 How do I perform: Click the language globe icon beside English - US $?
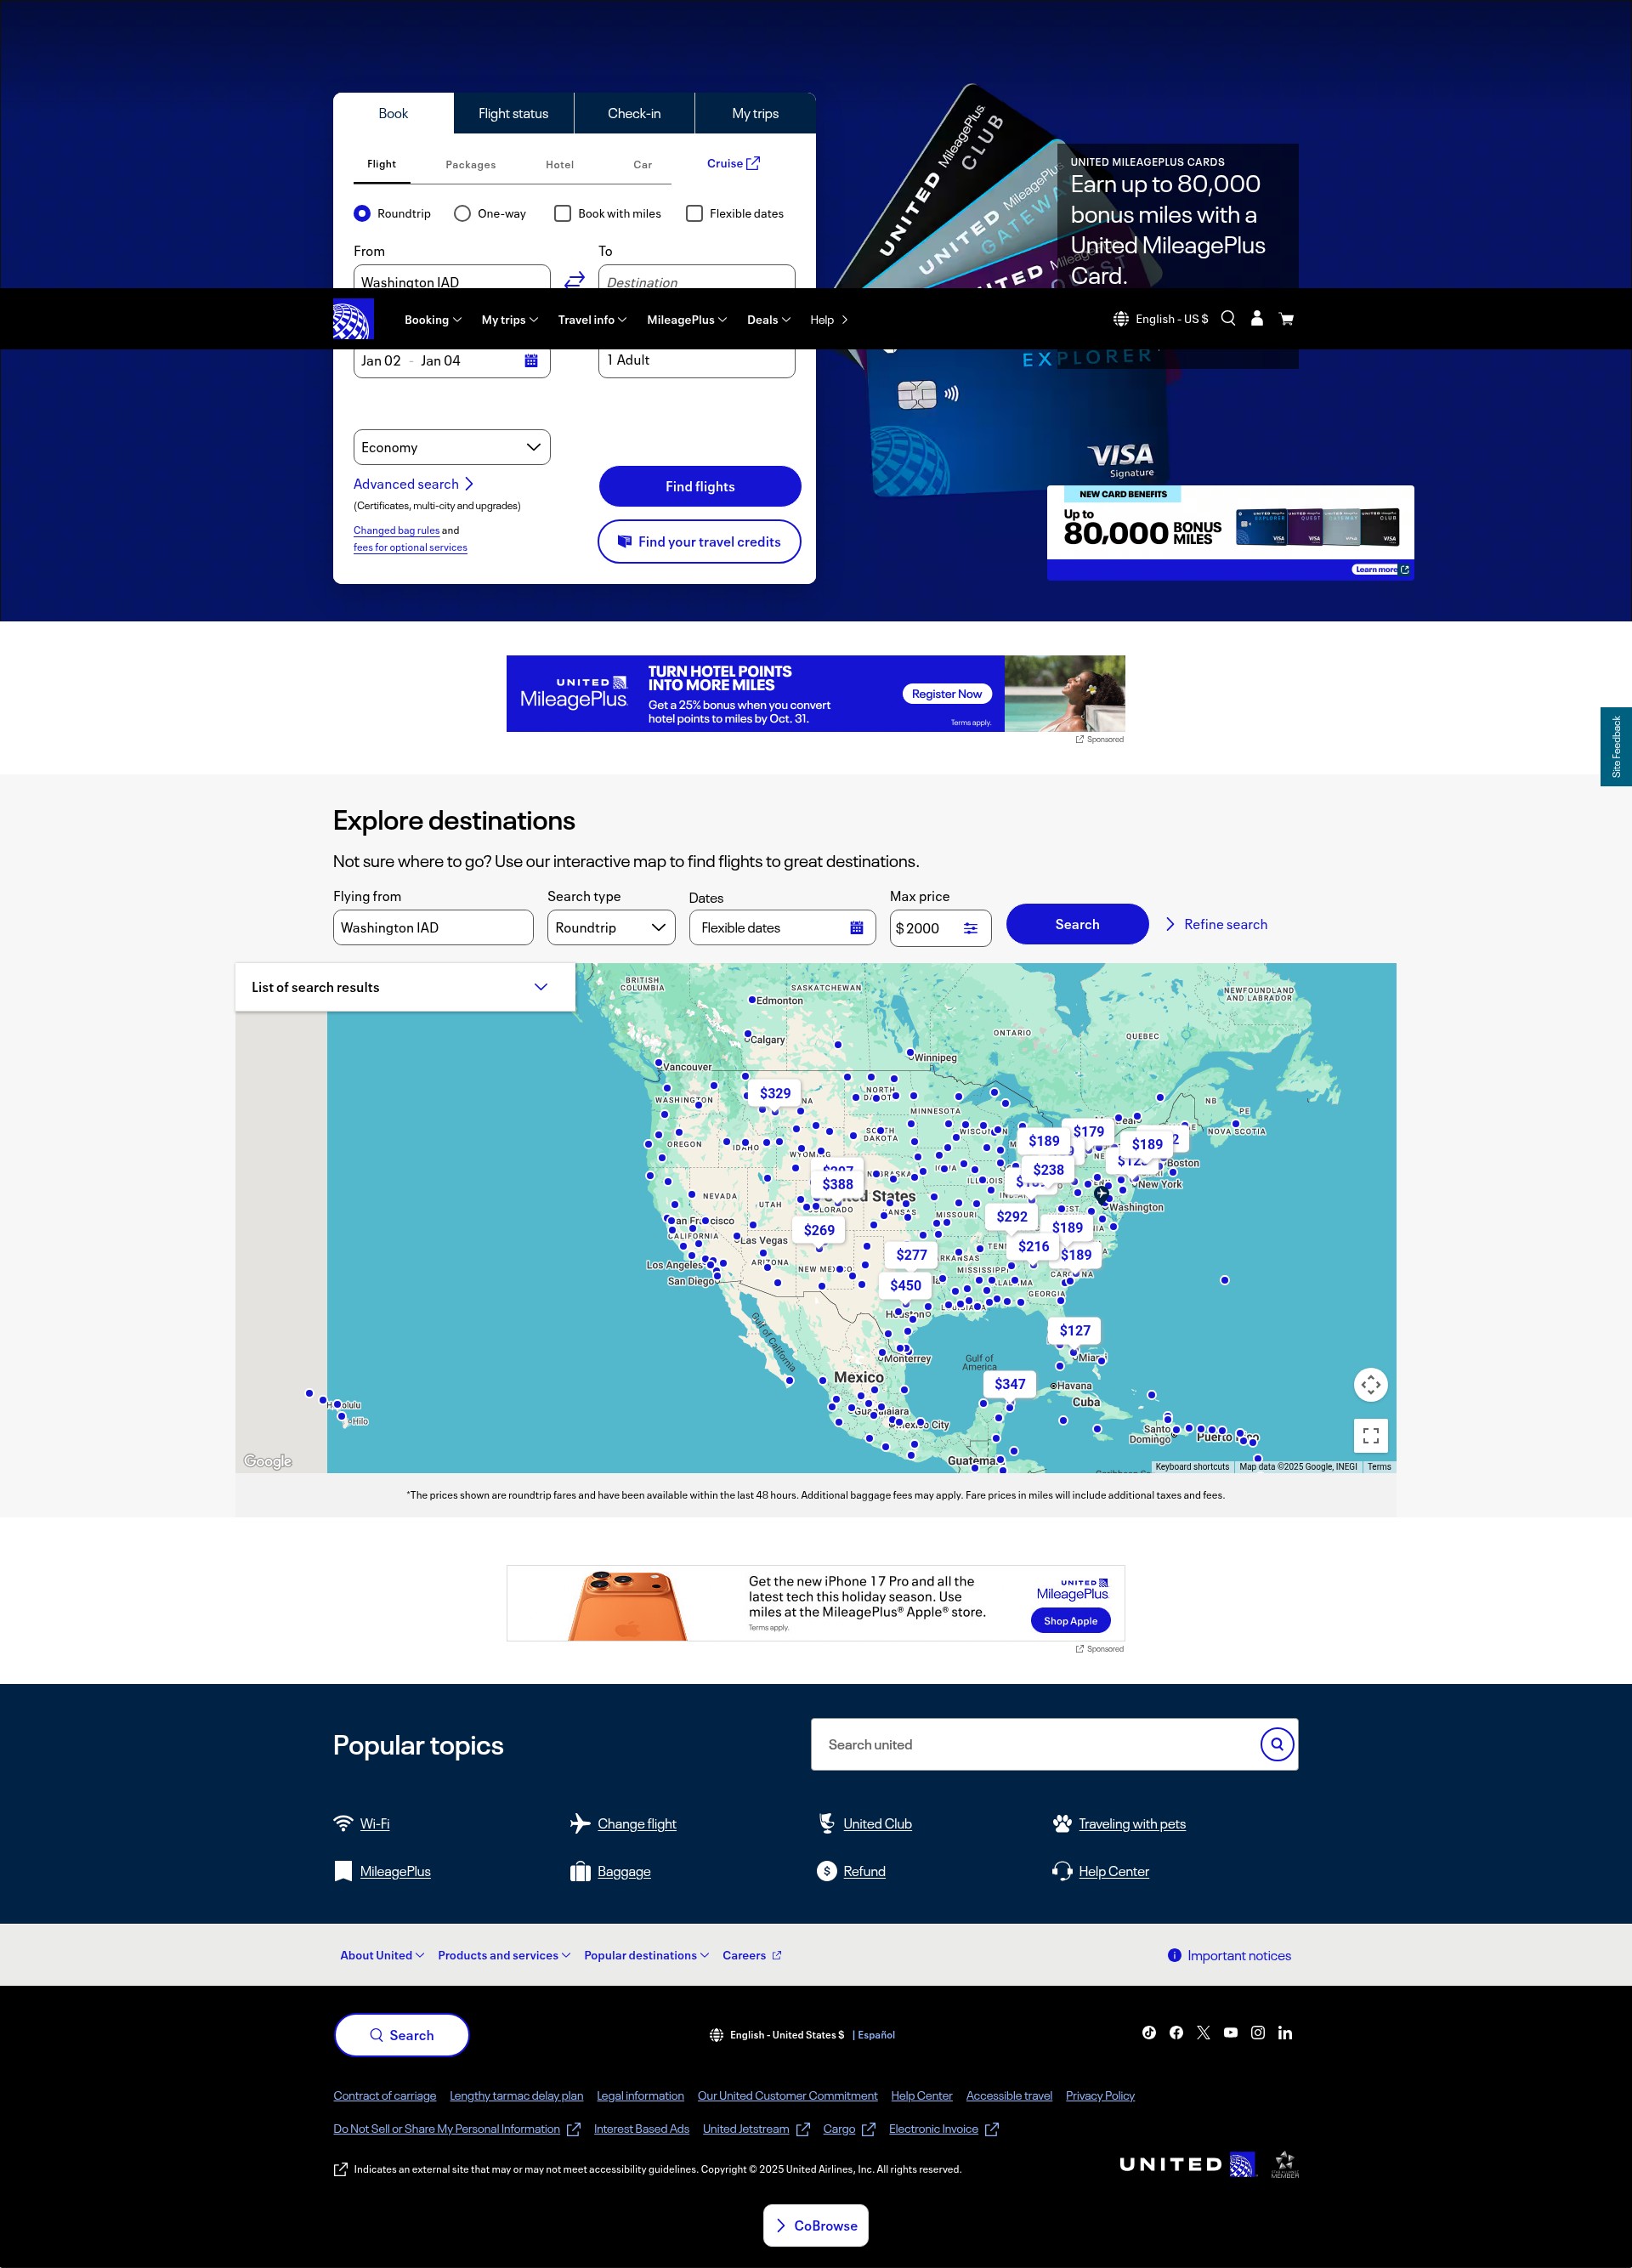(x=1121, y=319)
